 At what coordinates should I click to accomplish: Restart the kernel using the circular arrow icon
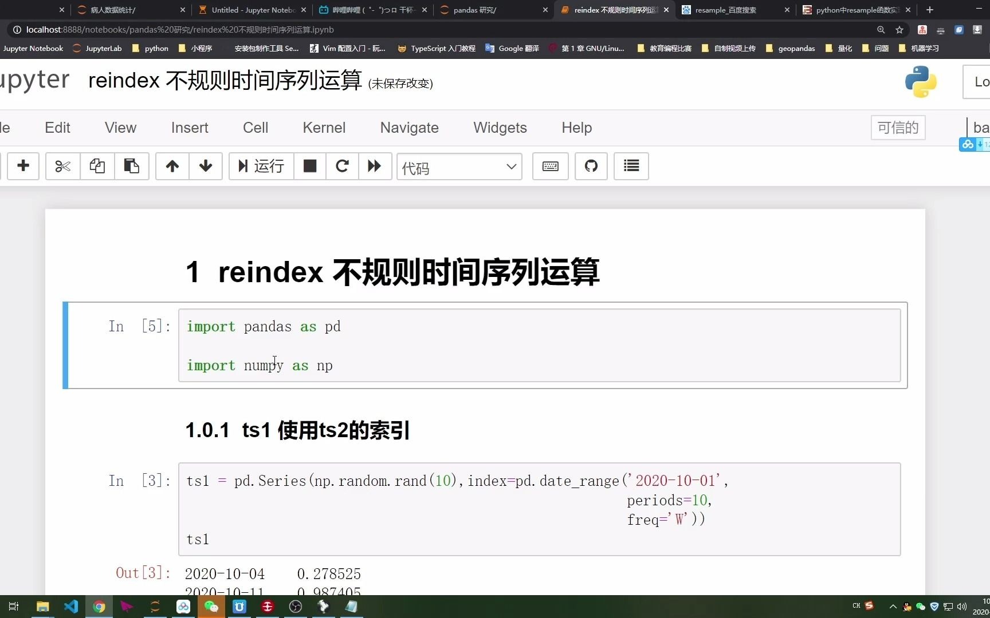coord(342,166)
